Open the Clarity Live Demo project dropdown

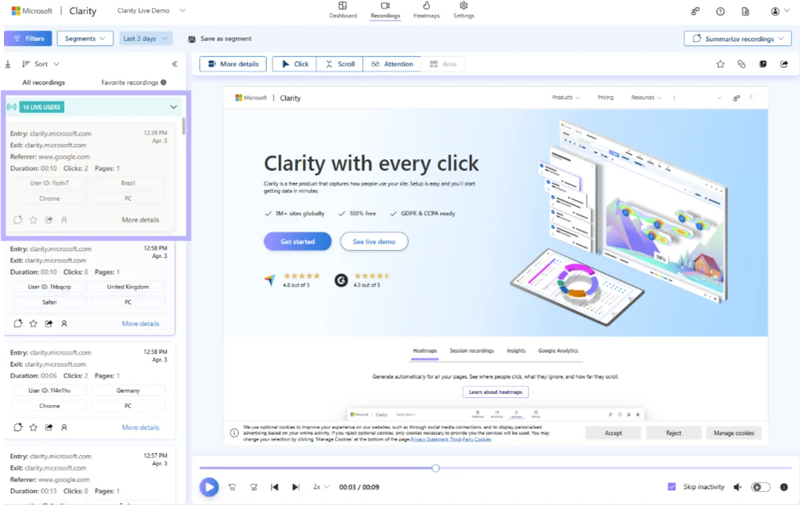coord(151,11)
